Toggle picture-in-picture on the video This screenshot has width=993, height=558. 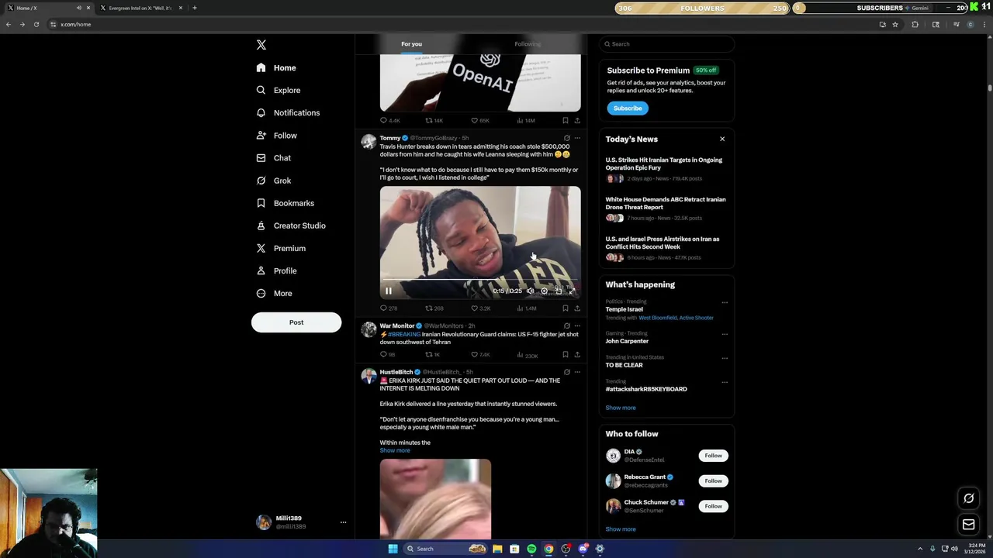(x=558, y=291)
